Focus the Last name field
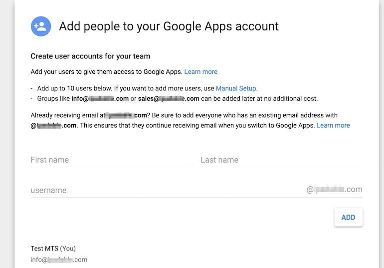Image resolution: width=384 pixels, height=268 pixels. point(282,160)
